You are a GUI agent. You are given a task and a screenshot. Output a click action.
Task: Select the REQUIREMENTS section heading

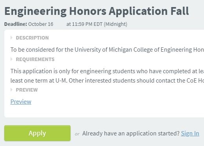35,59
